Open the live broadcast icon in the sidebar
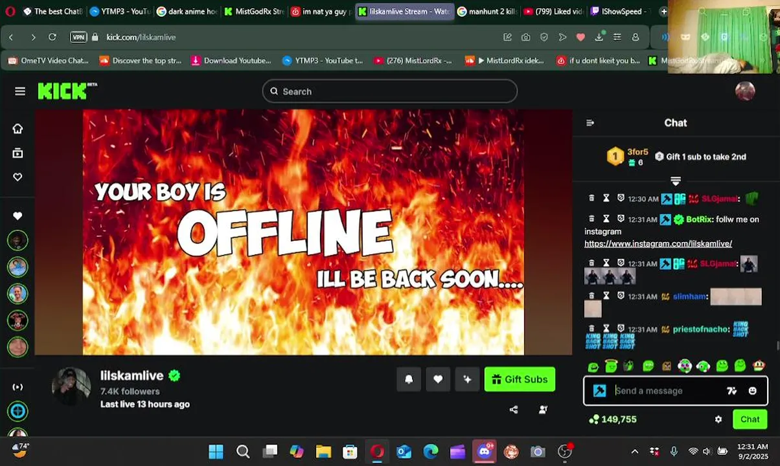Screen dimensions: 780x466 coord(17,387)
